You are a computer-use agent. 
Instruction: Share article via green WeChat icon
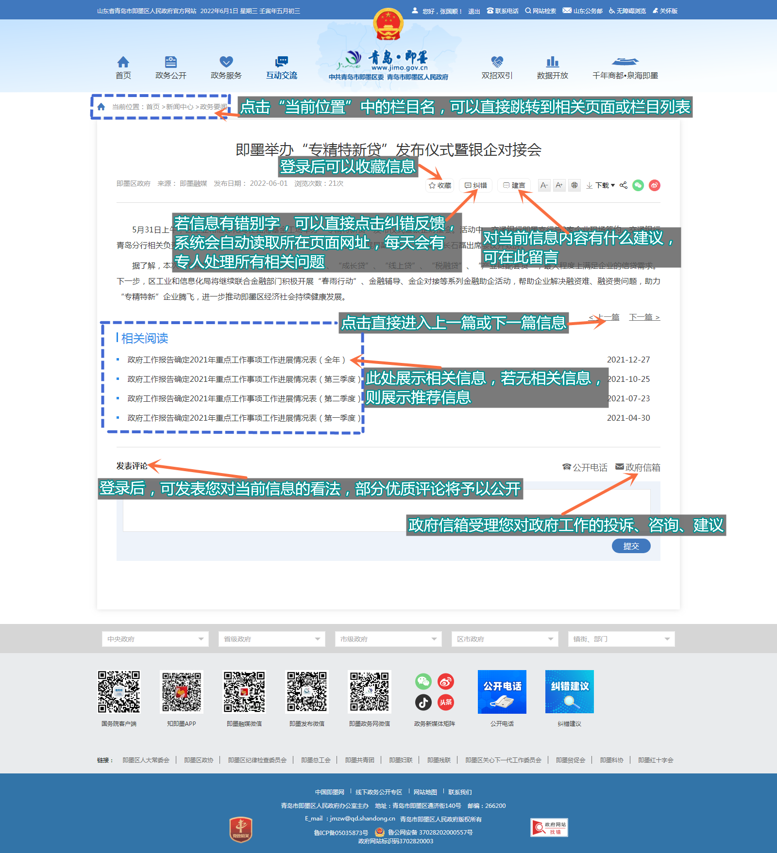pos(638,185)
